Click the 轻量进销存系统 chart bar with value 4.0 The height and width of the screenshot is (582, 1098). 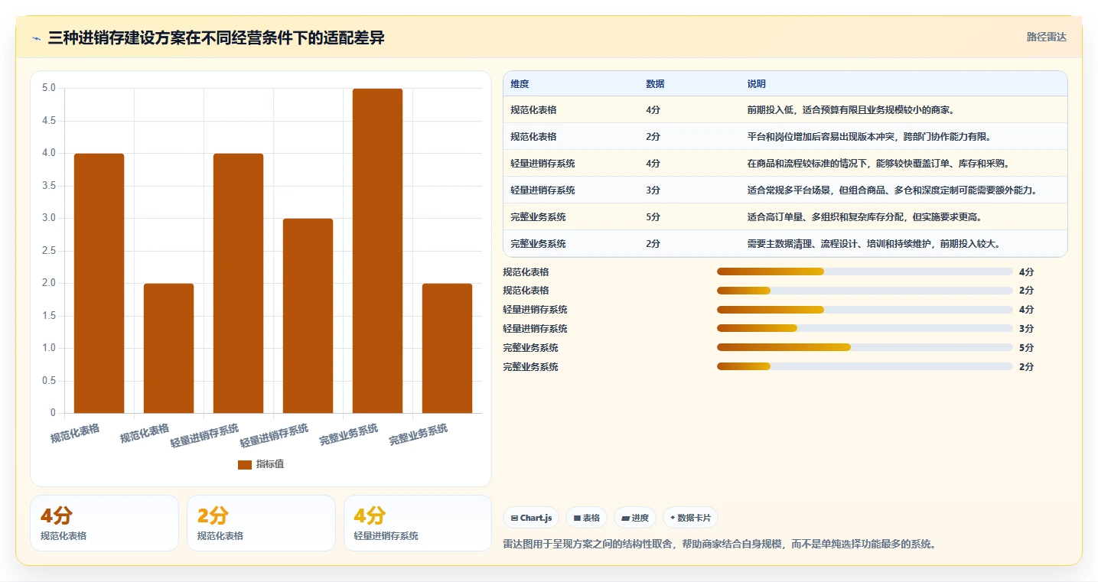tap(238, 283)
